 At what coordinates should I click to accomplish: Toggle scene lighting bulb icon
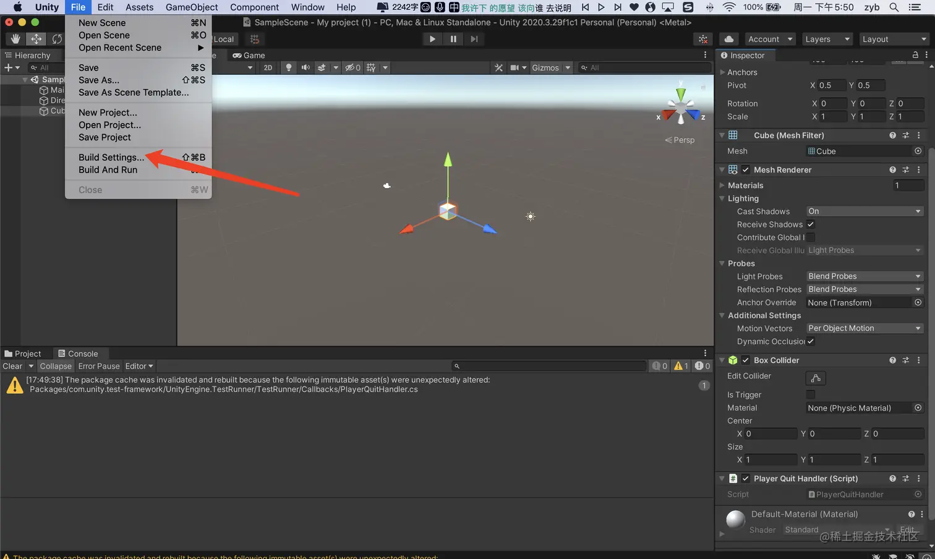[288, 67]
